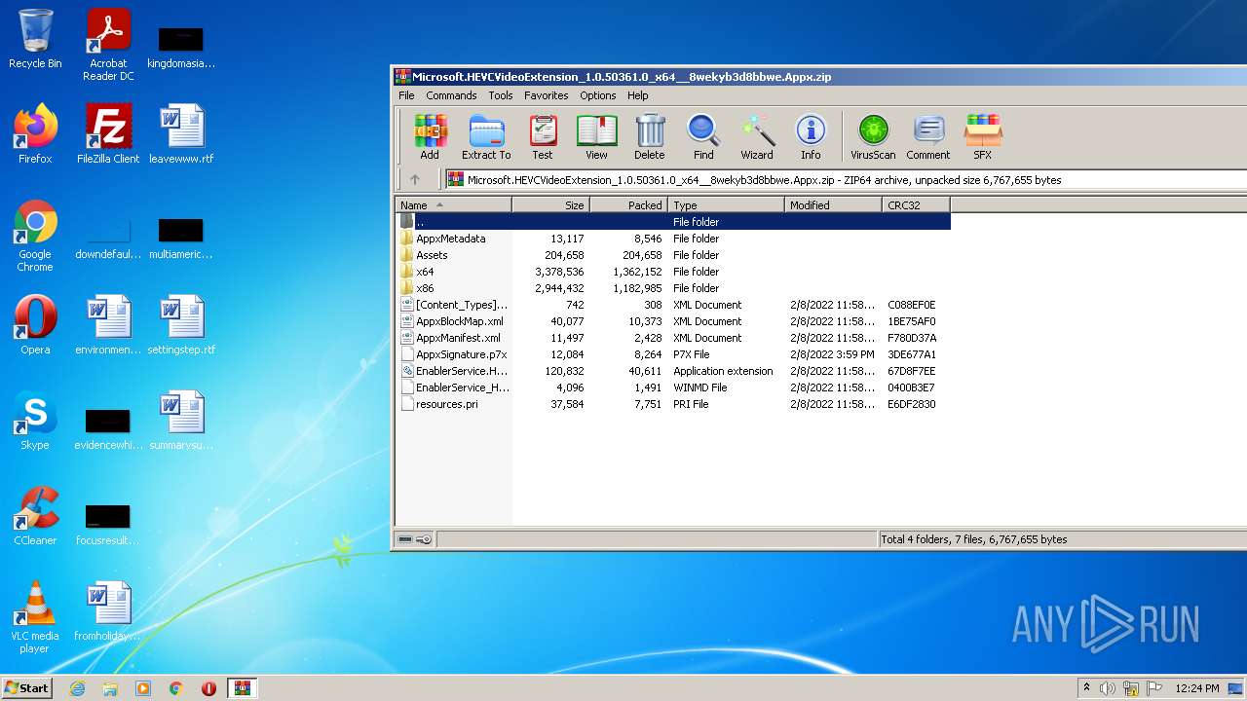Select the parent folder '..' row

click(673, 222)
